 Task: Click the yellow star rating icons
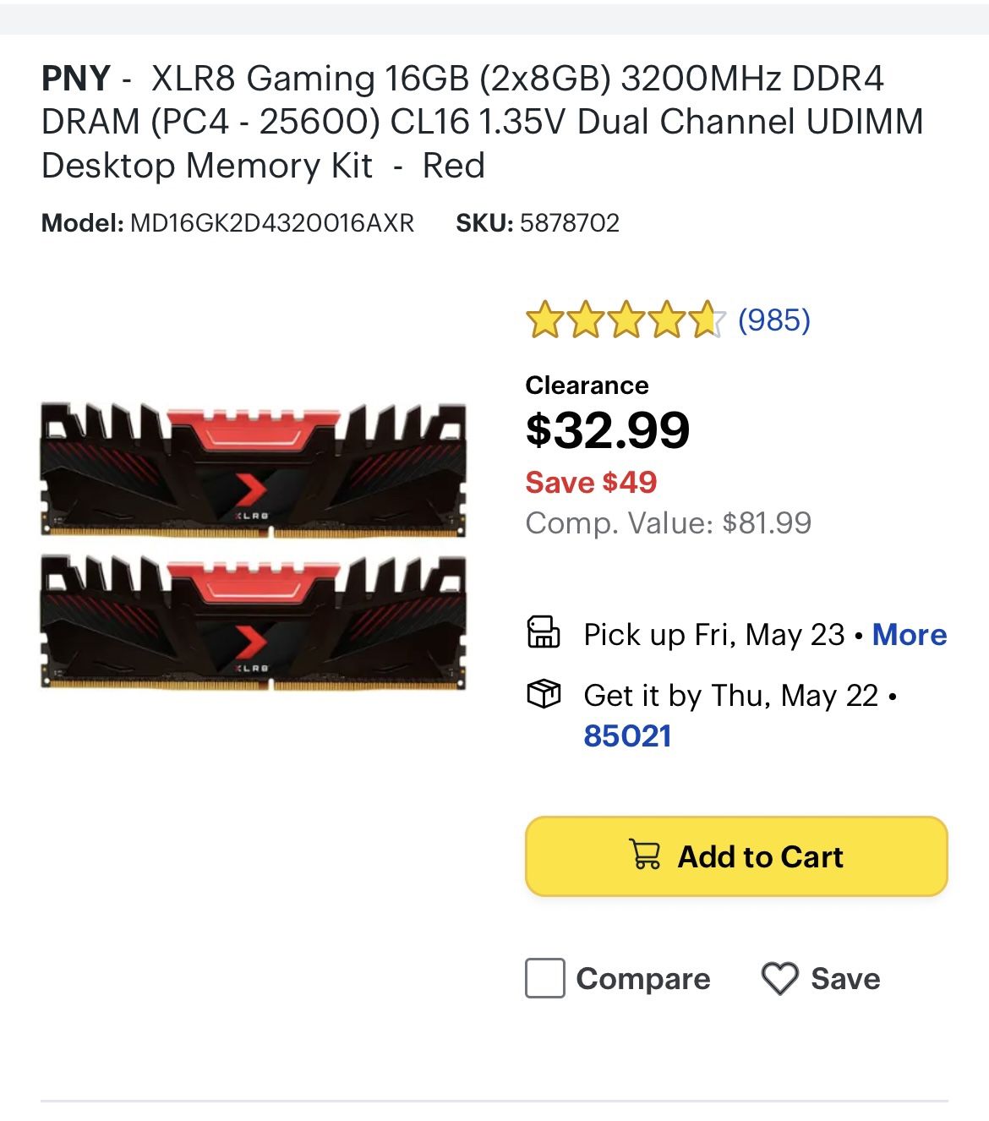coord(625,320)
